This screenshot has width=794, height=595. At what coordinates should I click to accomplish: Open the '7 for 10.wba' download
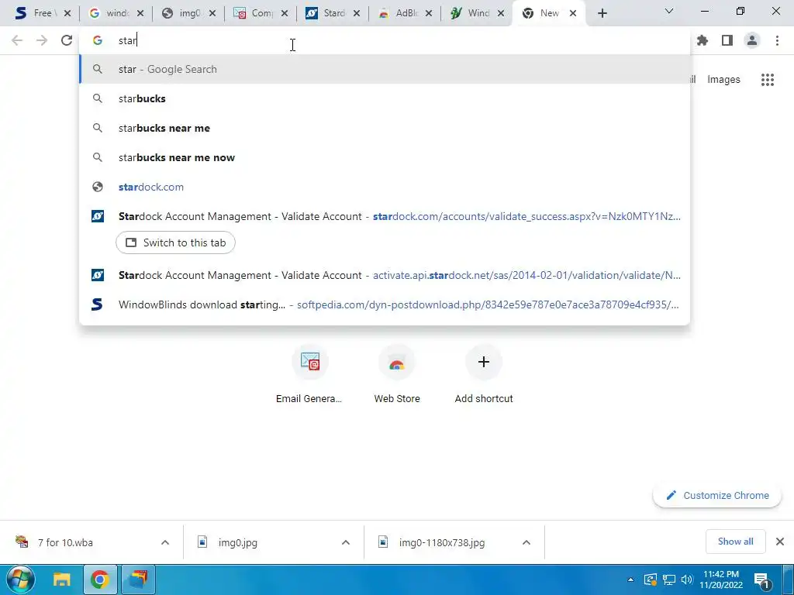(x=65, y=542)
